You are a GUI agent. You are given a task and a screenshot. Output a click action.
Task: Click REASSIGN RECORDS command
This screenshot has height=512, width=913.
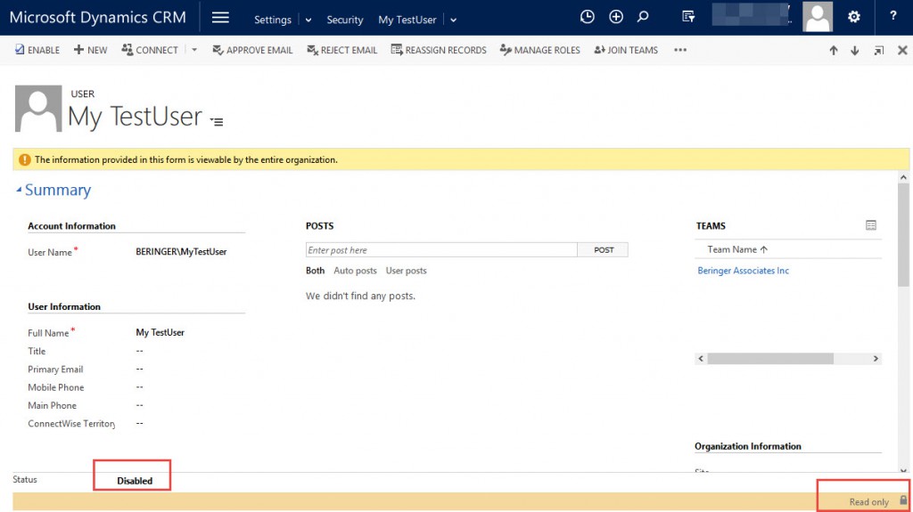439,50
